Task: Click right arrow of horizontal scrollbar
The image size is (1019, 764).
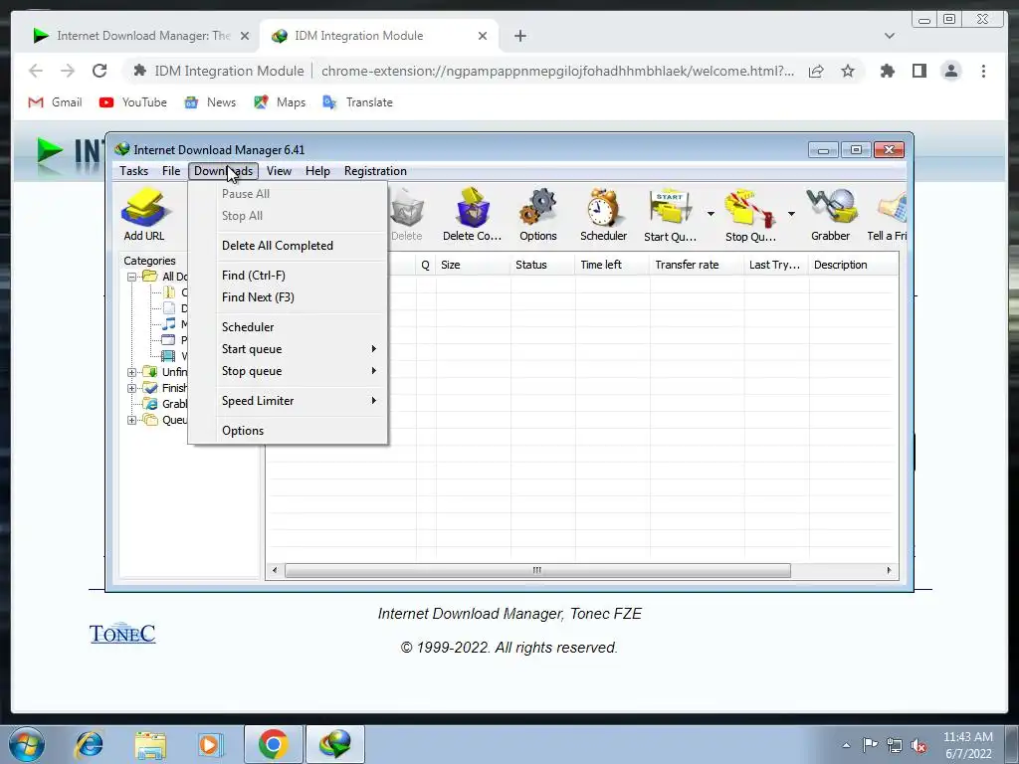Action: point(889,570)
